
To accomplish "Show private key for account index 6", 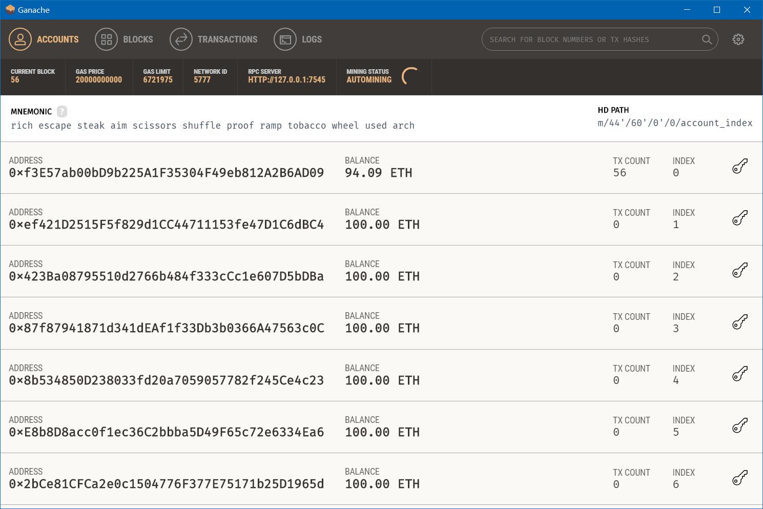I will point(740,478).
